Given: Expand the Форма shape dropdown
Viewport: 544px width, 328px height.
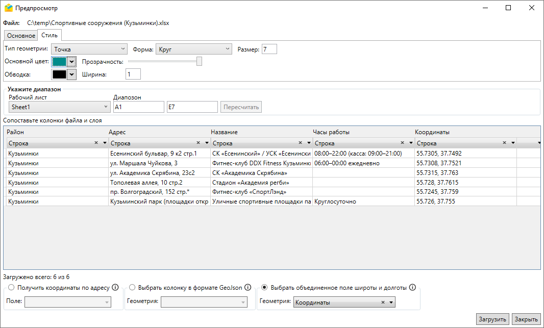Looking at the screenshot, I should (x=193, y=49).
